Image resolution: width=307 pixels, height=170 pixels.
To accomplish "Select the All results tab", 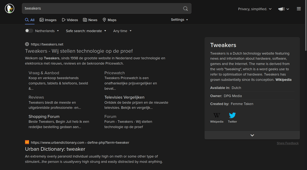I will 30,20.
